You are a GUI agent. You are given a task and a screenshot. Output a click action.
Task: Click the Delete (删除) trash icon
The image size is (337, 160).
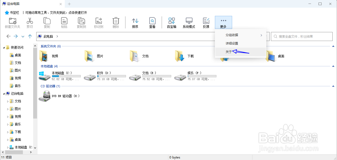pyautogui.click(x=116, y=23)
